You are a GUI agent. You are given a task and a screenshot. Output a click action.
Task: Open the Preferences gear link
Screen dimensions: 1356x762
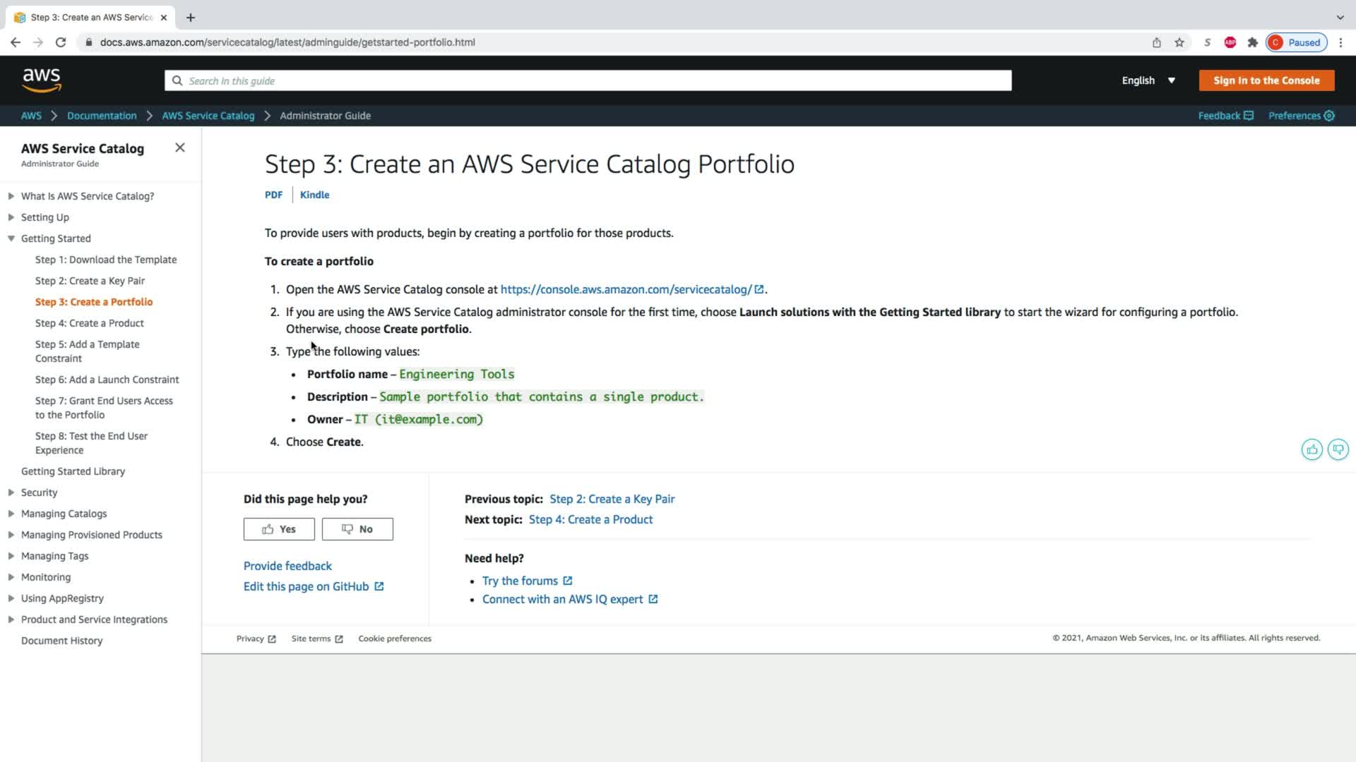point(1301,116)
